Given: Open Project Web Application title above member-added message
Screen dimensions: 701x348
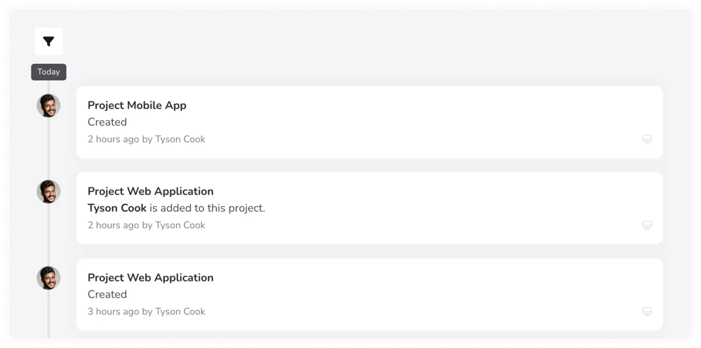Looking at the screenshot, I should pos(150,192).
